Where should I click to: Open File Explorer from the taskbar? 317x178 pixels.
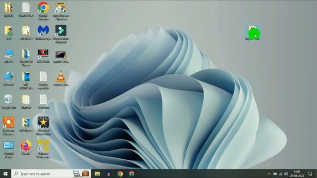[97, 174]
